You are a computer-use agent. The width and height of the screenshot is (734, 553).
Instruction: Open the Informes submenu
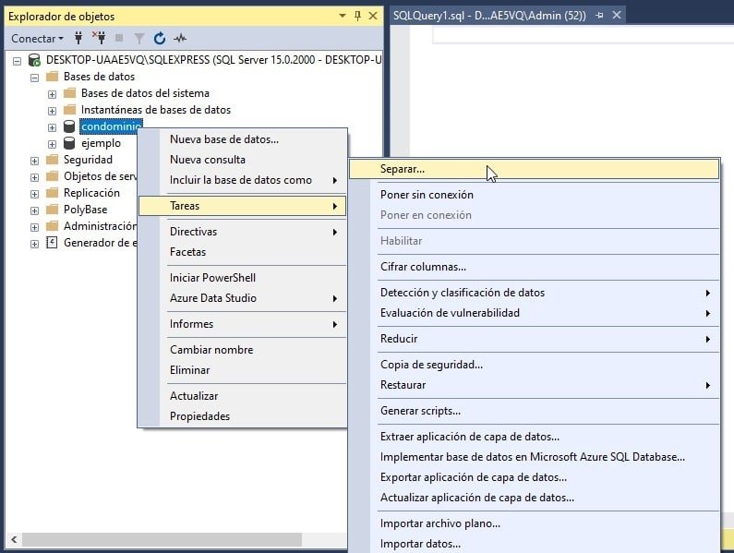[243, 323]
